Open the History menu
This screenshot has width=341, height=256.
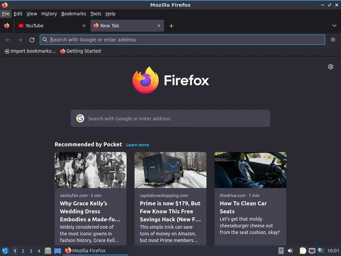tap(49, 14)
